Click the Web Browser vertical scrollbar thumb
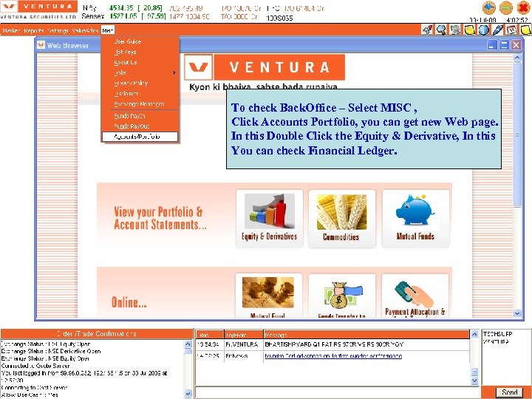 tap(517, 134)
